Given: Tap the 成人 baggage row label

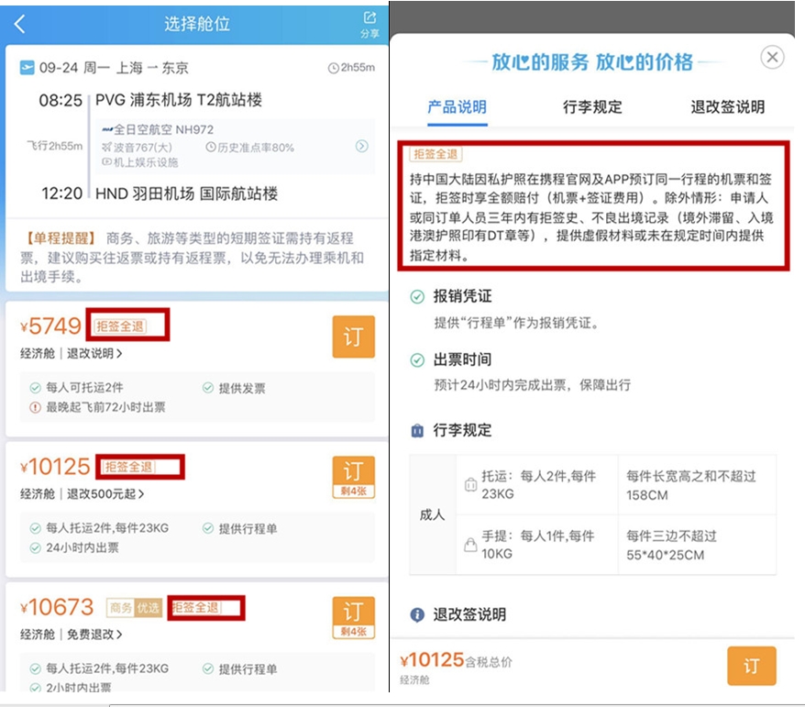Looking at the screenshot, I should pos(432,514).
